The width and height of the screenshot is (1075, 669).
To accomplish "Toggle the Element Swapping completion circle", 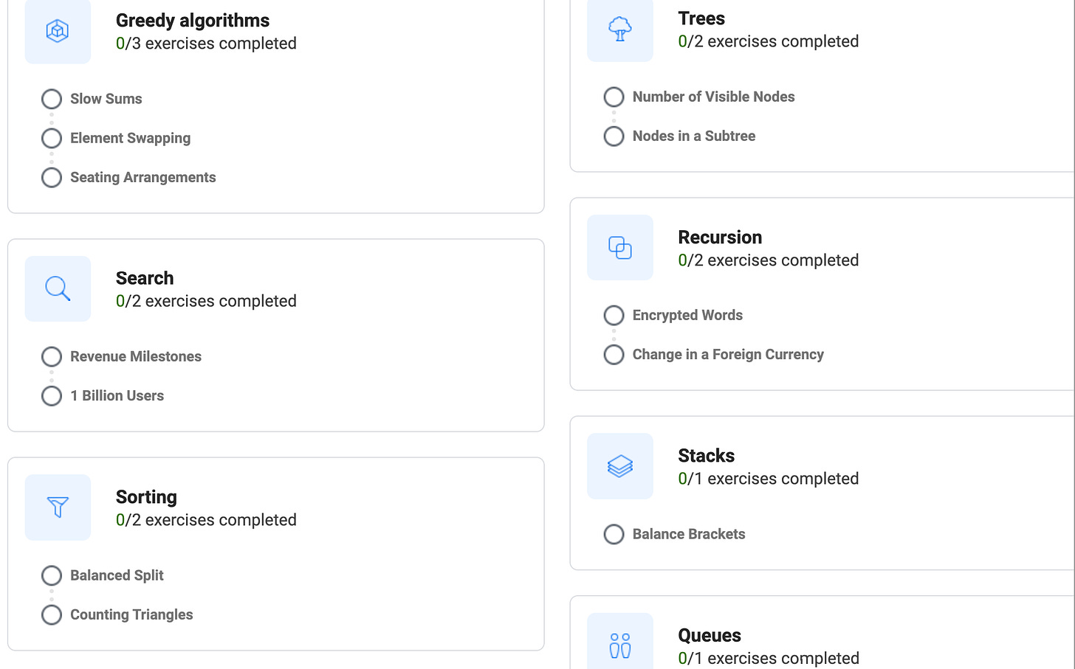I will tap(51, 138).
